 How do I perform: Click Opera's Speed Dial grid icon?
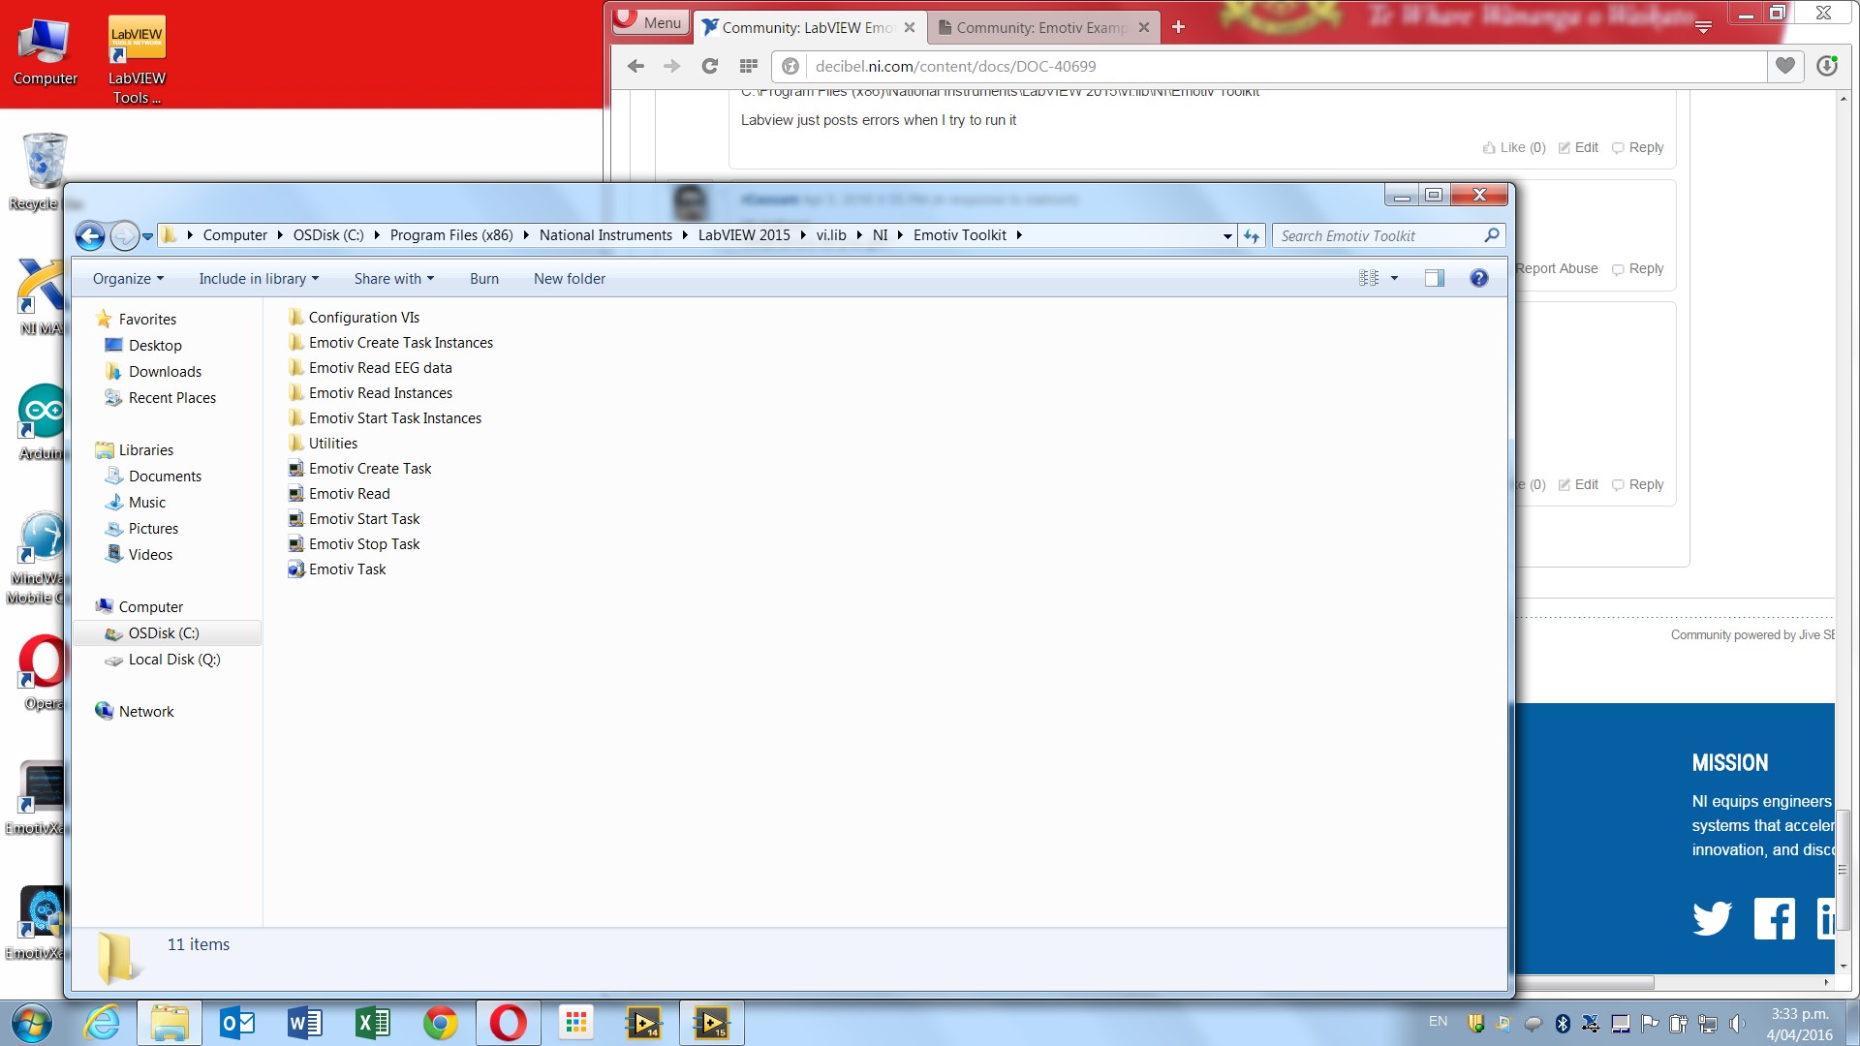click(x=748, y=66)
